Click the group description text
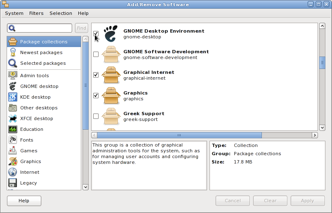This screenshot has height=213, width=332. [146, 154]
